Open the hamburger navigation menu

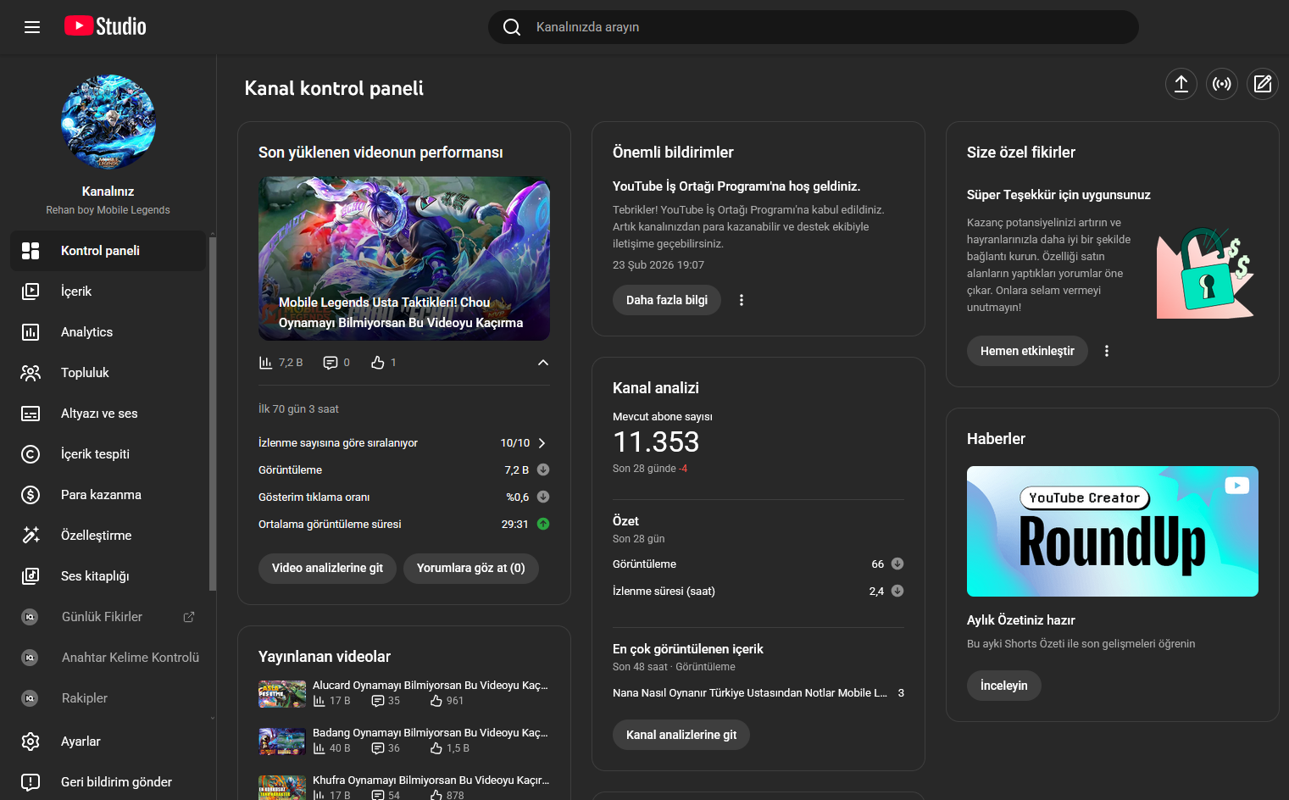click(x=32, y=27)
